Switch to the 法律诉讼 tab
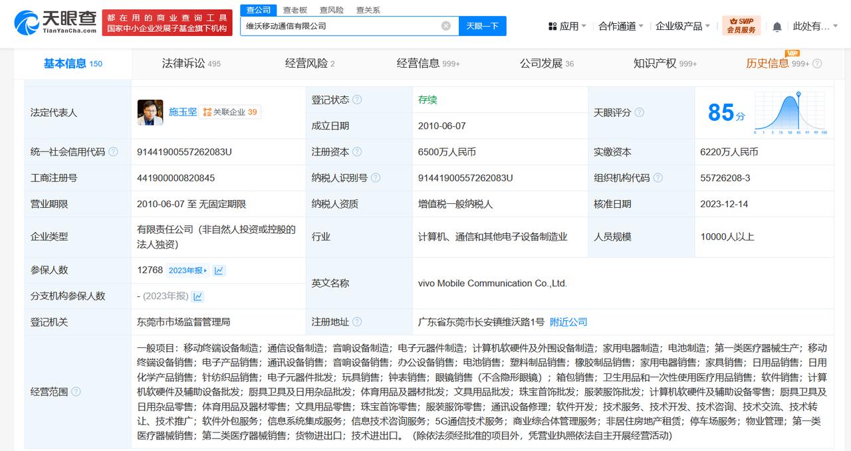 click(191, 64)
